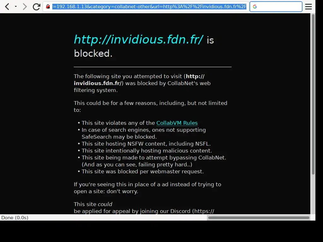Open the CollabVM Rules link

[177, 123]
